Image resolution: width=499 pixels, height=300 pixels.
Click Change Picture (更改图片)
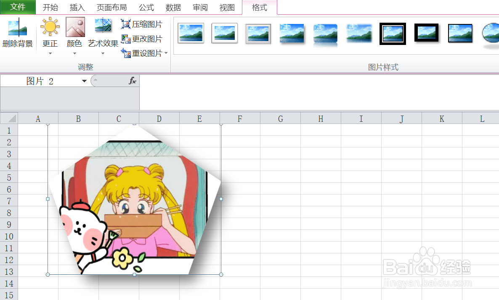142,39
